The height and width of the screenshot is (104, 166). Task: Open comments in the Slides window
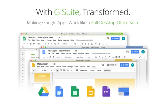point(103,65)
